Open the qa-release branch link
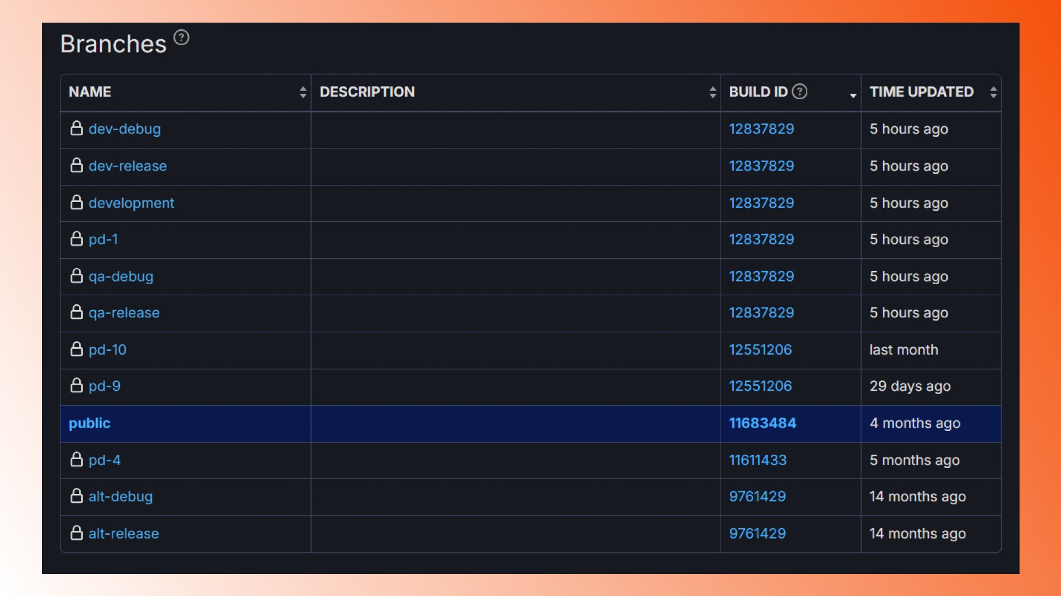 [x=124, y=313]
